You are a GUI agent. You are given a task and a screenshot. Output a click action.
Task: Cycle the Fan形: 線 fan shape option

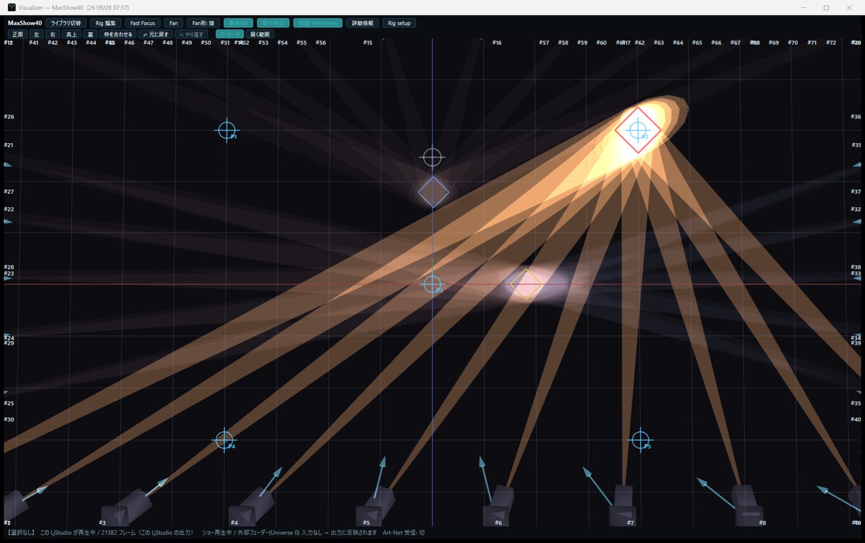point(203,23)
